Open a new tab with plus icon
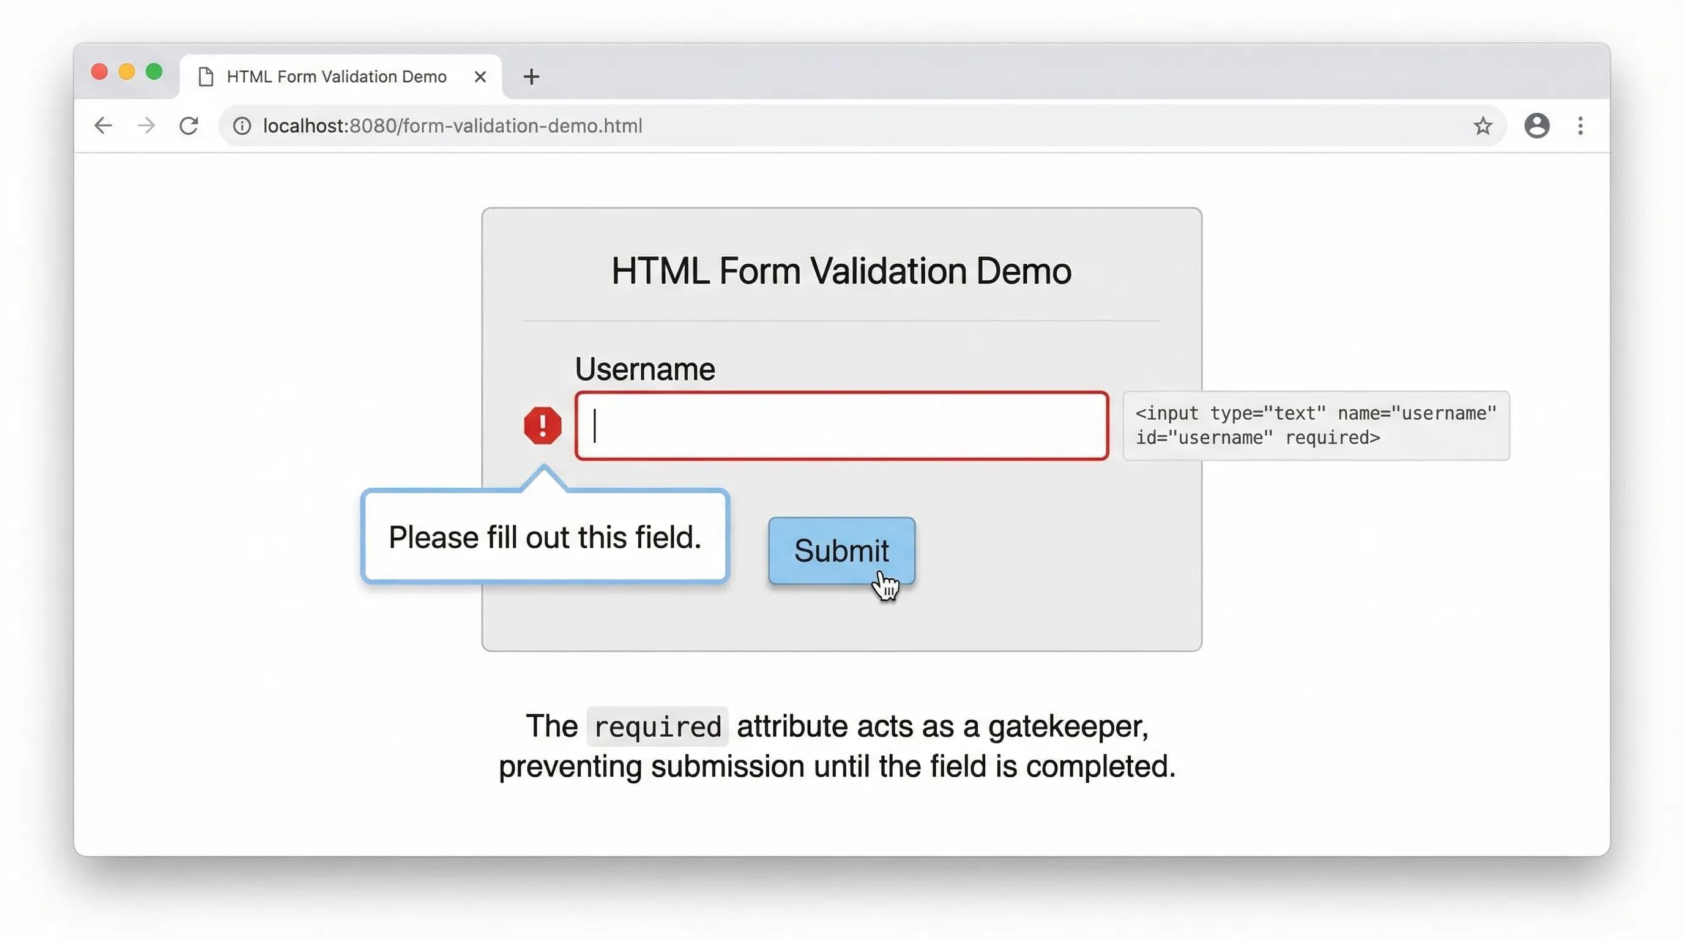The width and height of the screenshot is (1684, 940). 531,77
